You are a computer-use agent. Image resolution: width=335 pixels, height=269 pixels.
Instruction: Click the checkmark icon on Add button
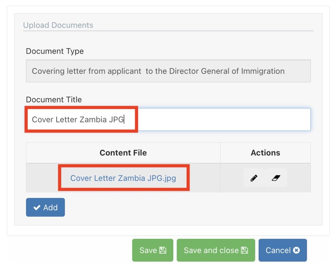[x=37, y=207]
